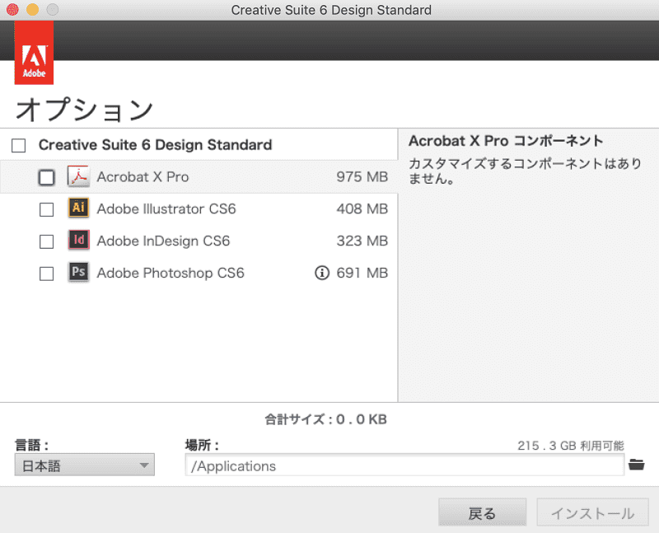Browse install location with folder icon
The width and height of the screenshot is (659, 533).
pyautogui.click(x=636, y=465)
